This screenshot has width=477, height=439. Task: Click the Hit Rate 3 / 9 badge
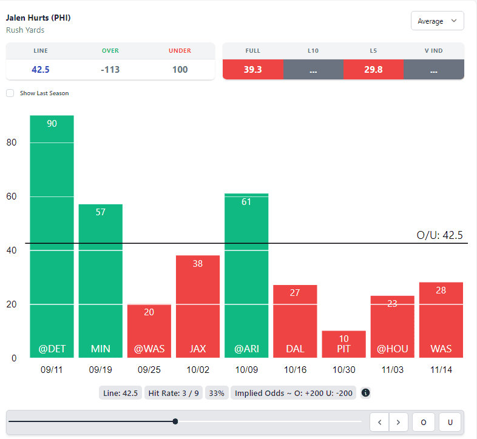(x=173, y=393)
